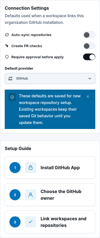The height and width of the screenshot is (238, 100).
Task: Click the lock icon for Install GitHub App
Action: 31,168
